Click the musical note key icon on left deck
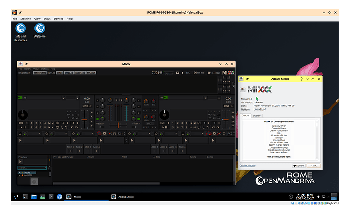Screen dimensions: 350x218 point(64,98)
